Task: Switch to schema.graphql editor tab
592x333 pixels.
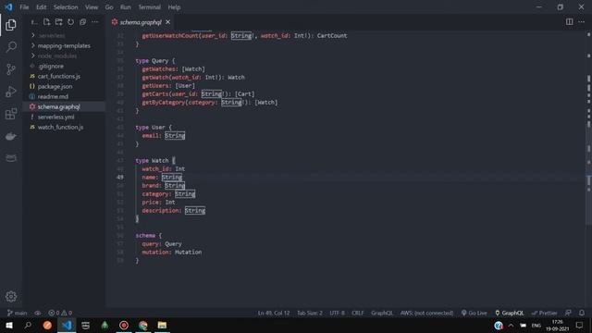Action: (x=141, y=22)
